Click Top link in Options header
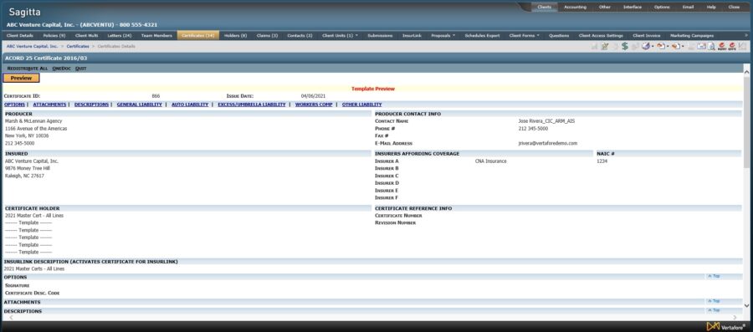Screen dimensions: 753x332 [714, 276]
